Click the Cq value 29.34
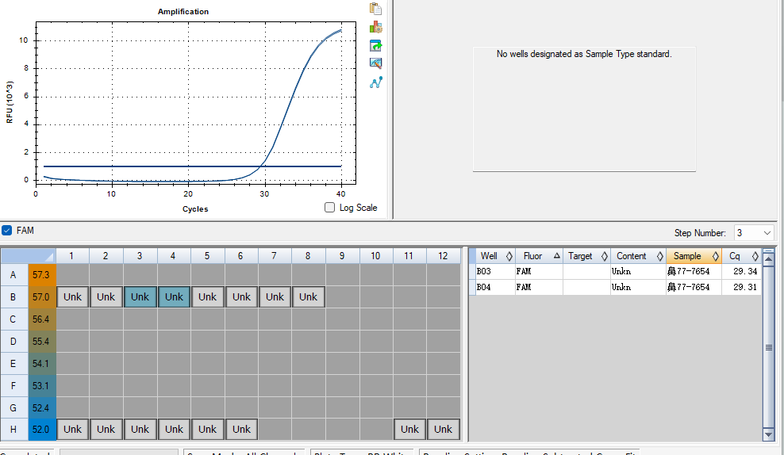Viewport: 784px width, 455px height. coord(745,271)
